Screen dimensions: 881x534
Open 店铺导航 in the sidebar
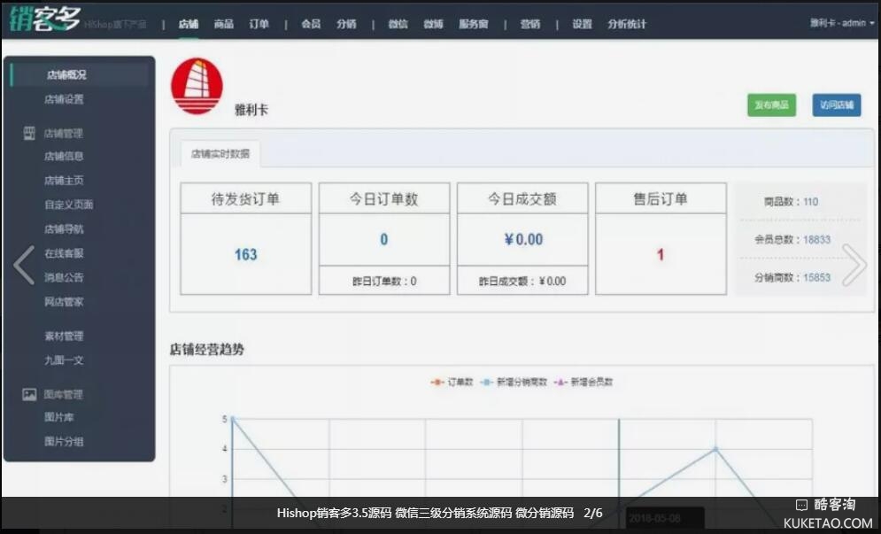[x=64, y=229]
